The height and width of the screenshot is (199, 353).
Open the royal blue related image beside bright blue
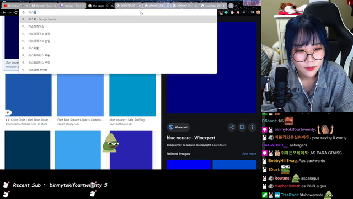234,165
